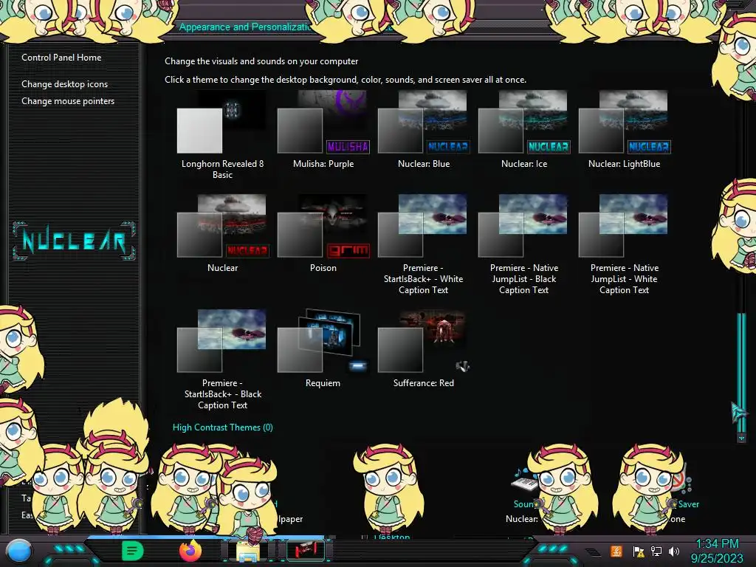Apply Premiere StartIsBack+ Black Caption Text theme

click(x=222, y=360)
